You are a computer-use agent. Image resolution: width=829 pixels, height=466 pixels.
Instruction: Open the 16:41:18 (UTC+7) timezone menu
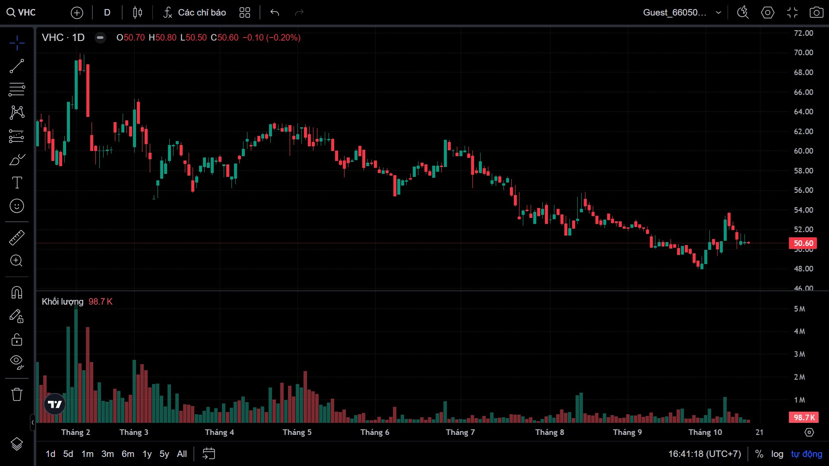click(x=705, y=454)
